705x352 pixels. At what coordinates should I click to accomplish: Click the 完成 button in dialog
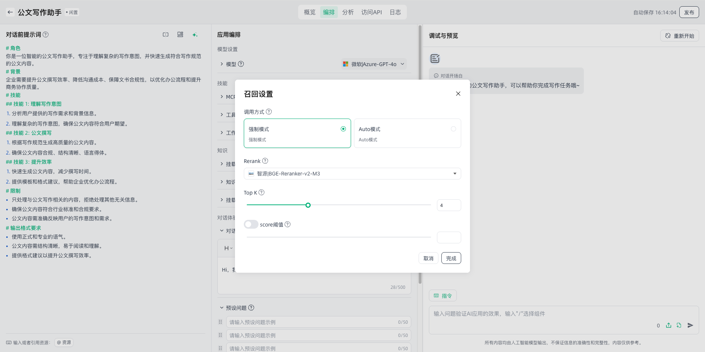point(451,258)
